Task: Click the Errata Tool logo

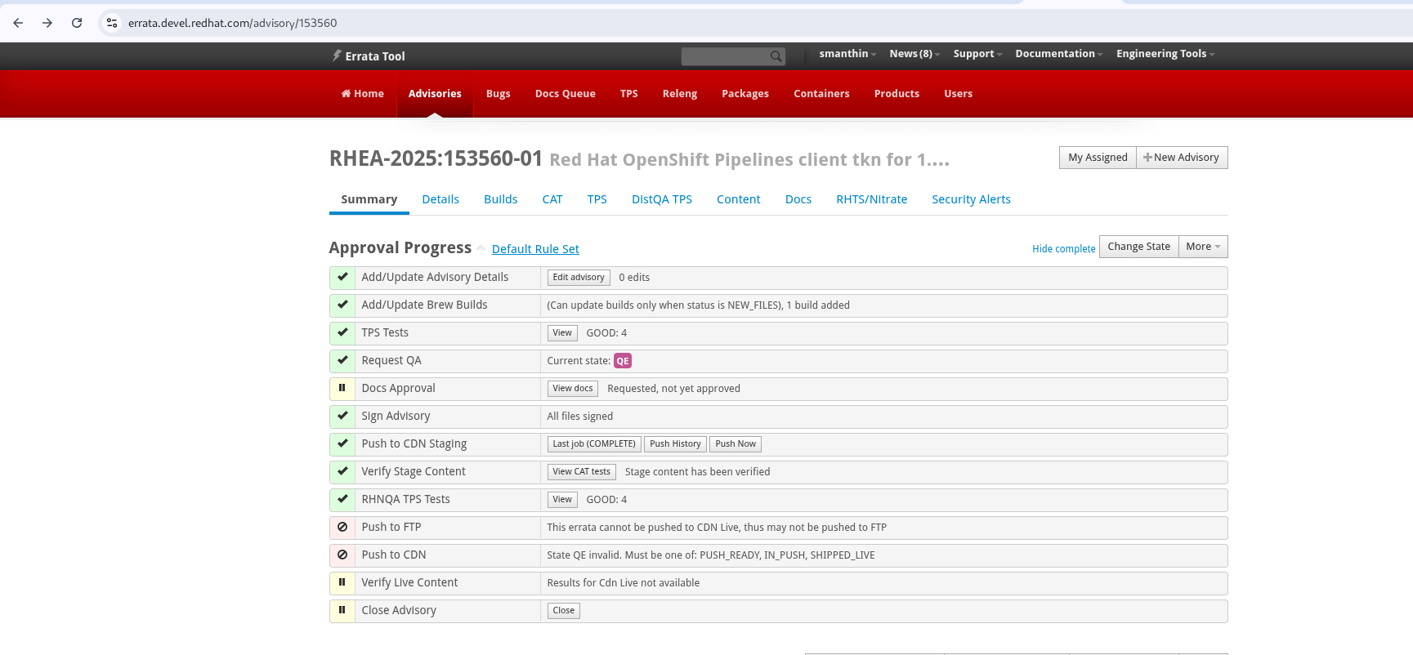Action: (369, 56)
